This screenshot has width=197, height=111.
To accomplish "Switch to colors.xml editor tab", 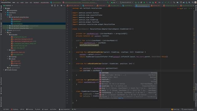I will [102, 6].
